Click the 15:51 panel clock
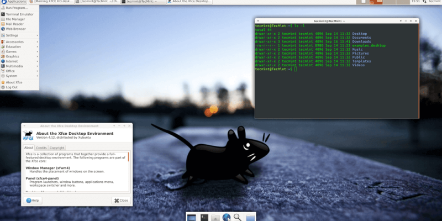 point(416,2)
